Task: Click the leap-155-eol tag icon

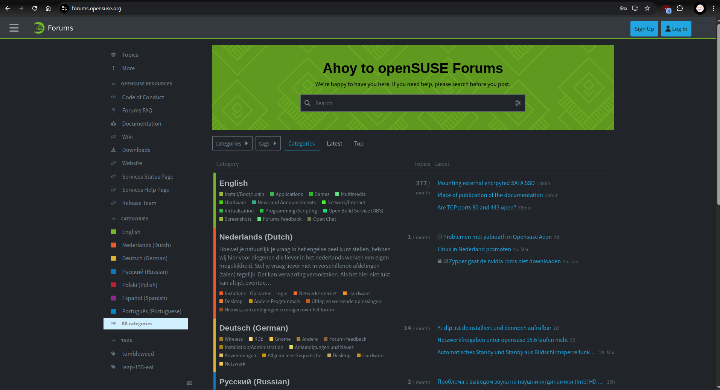Action: coord(113,367)
